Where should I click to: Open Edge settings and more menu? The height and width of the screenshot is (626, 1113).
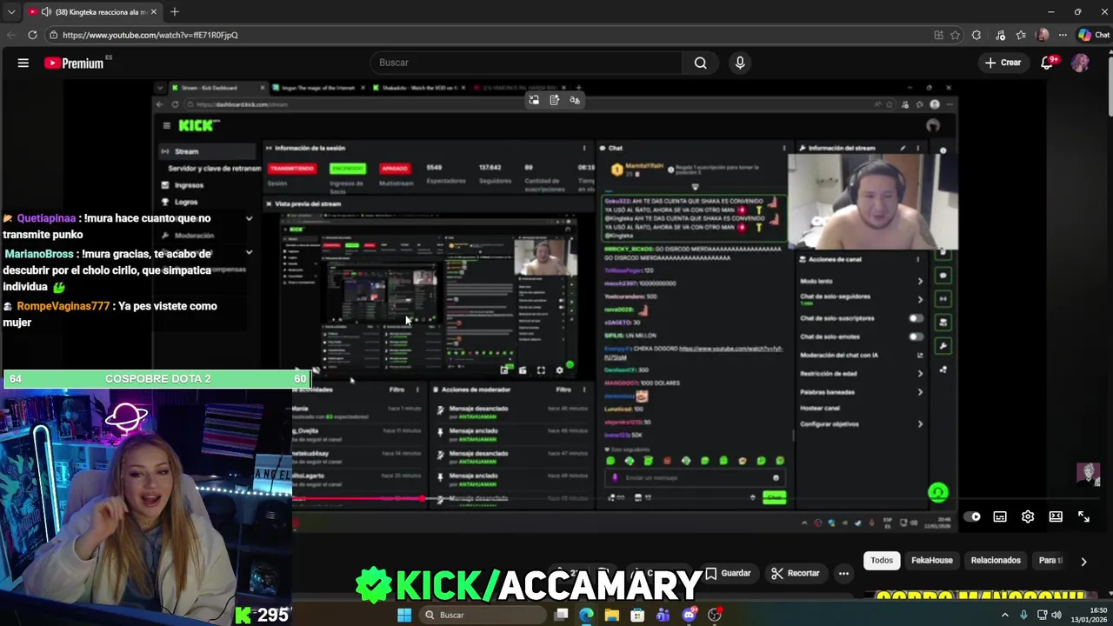point(1063,35)
